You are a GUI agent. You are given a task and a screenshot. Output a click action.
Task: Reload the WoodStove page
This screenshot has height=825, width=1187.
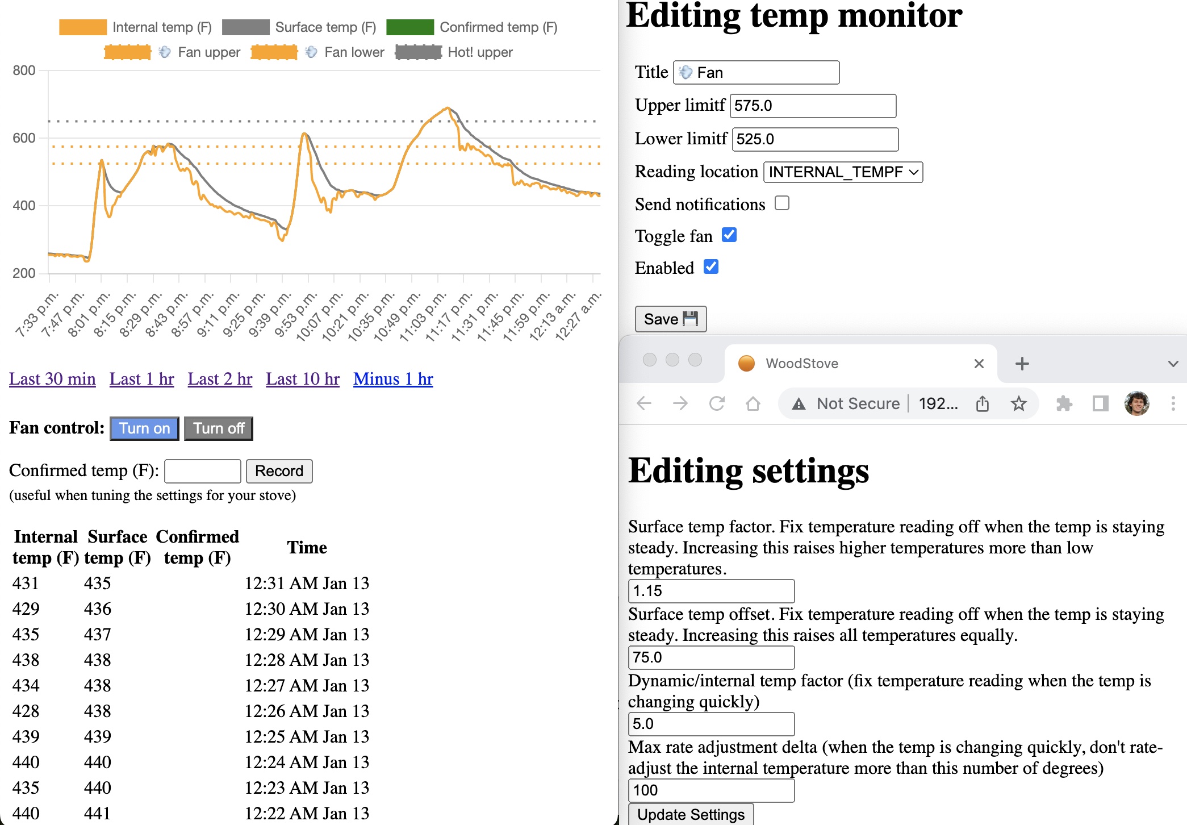[x=717, y=403]
